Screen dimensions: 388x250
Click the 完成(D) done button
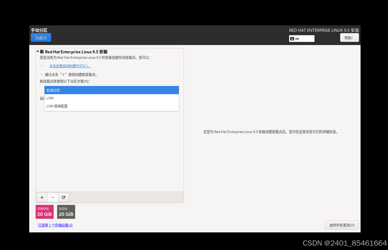[x=41, y=38]
